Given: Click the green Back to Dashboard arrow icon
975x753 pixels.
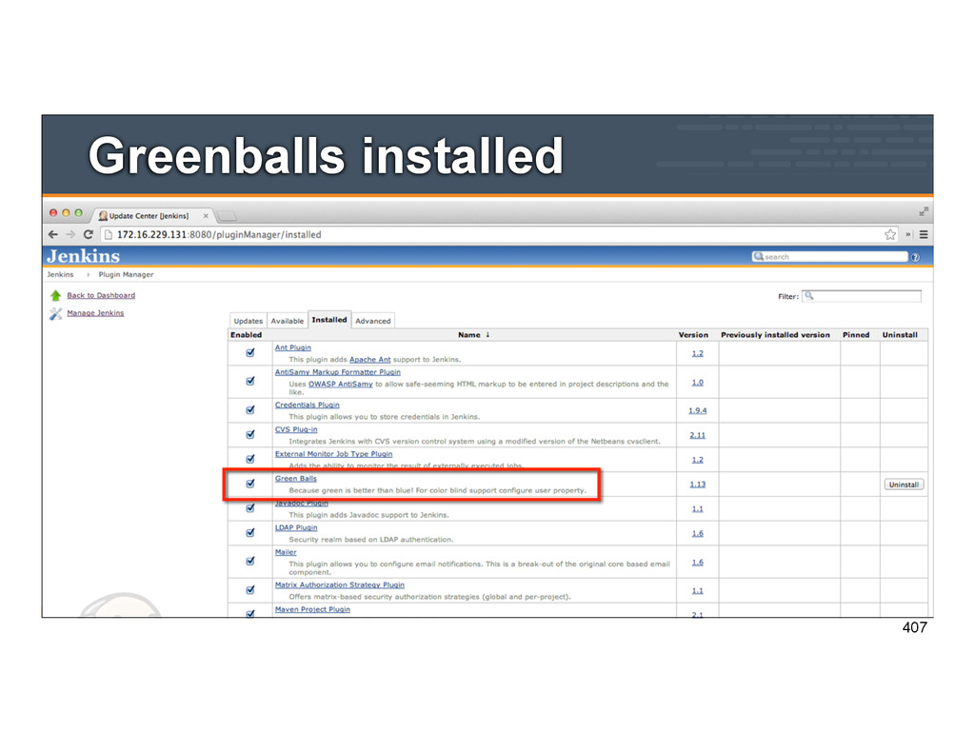Looking at the screenshot, I should (x=55, y=295).
